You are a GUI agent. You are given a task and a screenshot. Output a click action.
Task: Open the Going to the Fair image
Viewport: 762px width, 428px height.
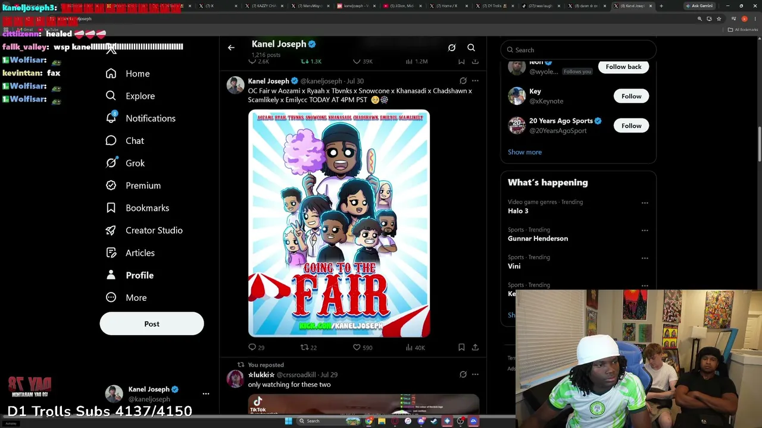tap(339, 224)
